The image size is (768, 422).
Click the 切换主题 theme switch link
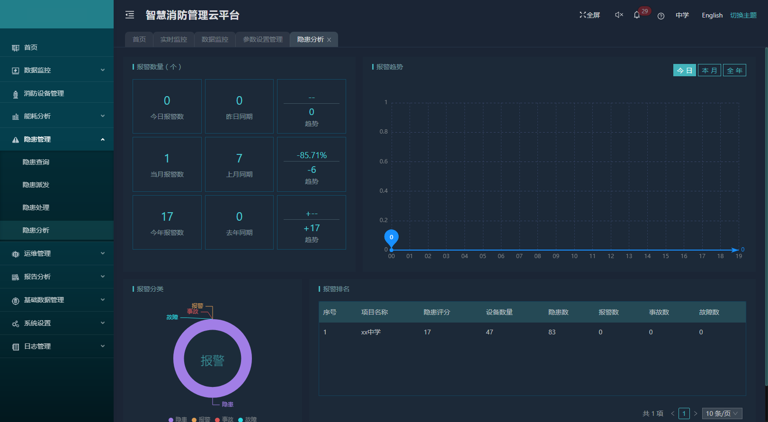coord(743,15)
